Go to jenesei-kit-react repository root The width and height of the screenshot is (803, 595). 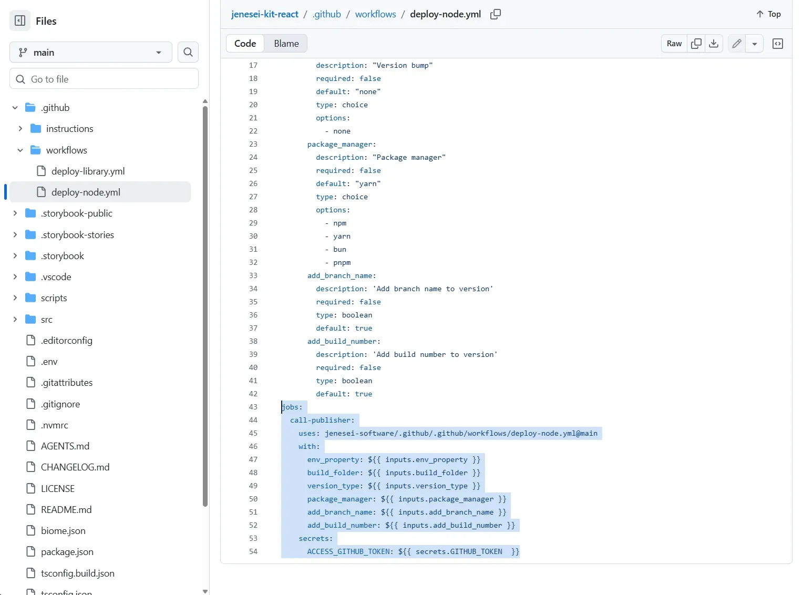pos(265,14)
